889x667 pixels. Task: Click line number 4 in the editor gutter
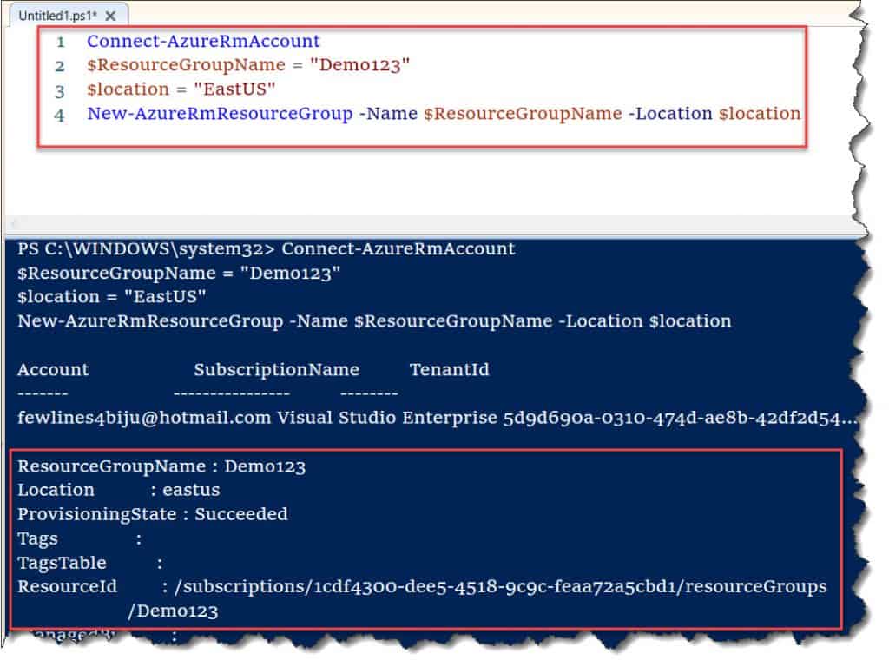point(59,113)
